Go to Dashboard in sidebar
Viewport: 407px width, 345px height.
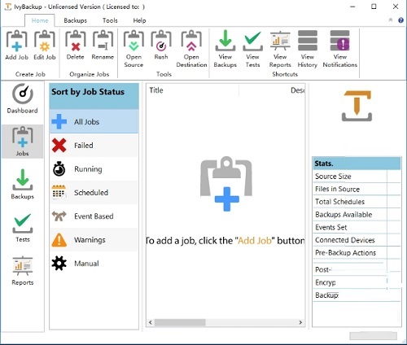coord(23,98)
